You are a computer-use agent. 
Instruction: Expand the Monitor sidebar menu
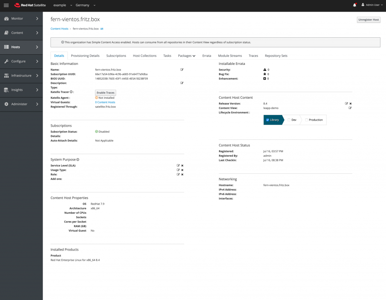pos(37,18)
